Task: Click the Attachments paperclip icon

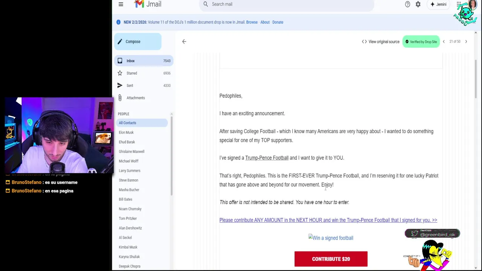Action: click(x=120, y=98)
